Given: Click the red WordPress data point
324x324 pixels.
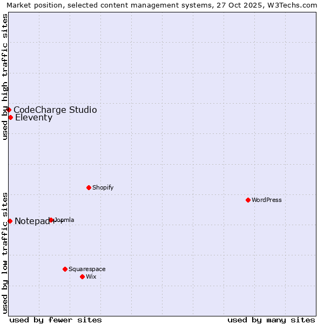Looking at the screenshot, I should [248, 200].
